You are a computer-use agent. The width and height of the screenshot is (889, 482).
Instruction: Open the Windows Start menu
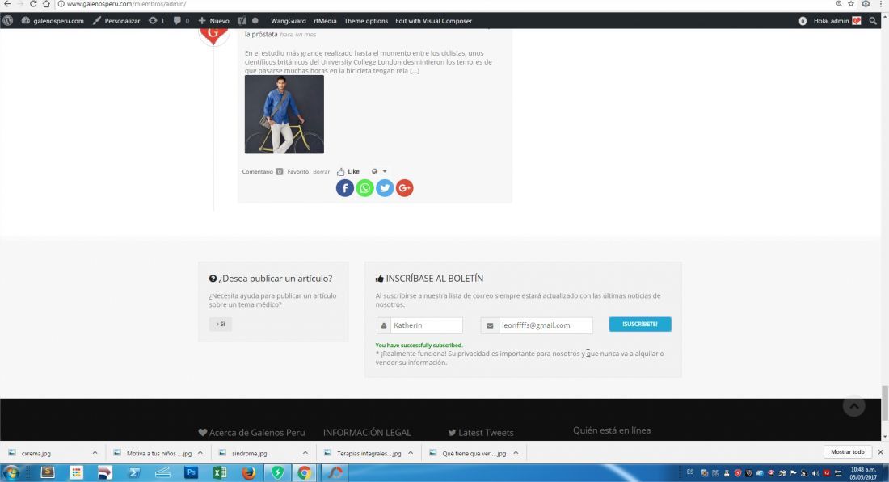[x=11, y=472]
